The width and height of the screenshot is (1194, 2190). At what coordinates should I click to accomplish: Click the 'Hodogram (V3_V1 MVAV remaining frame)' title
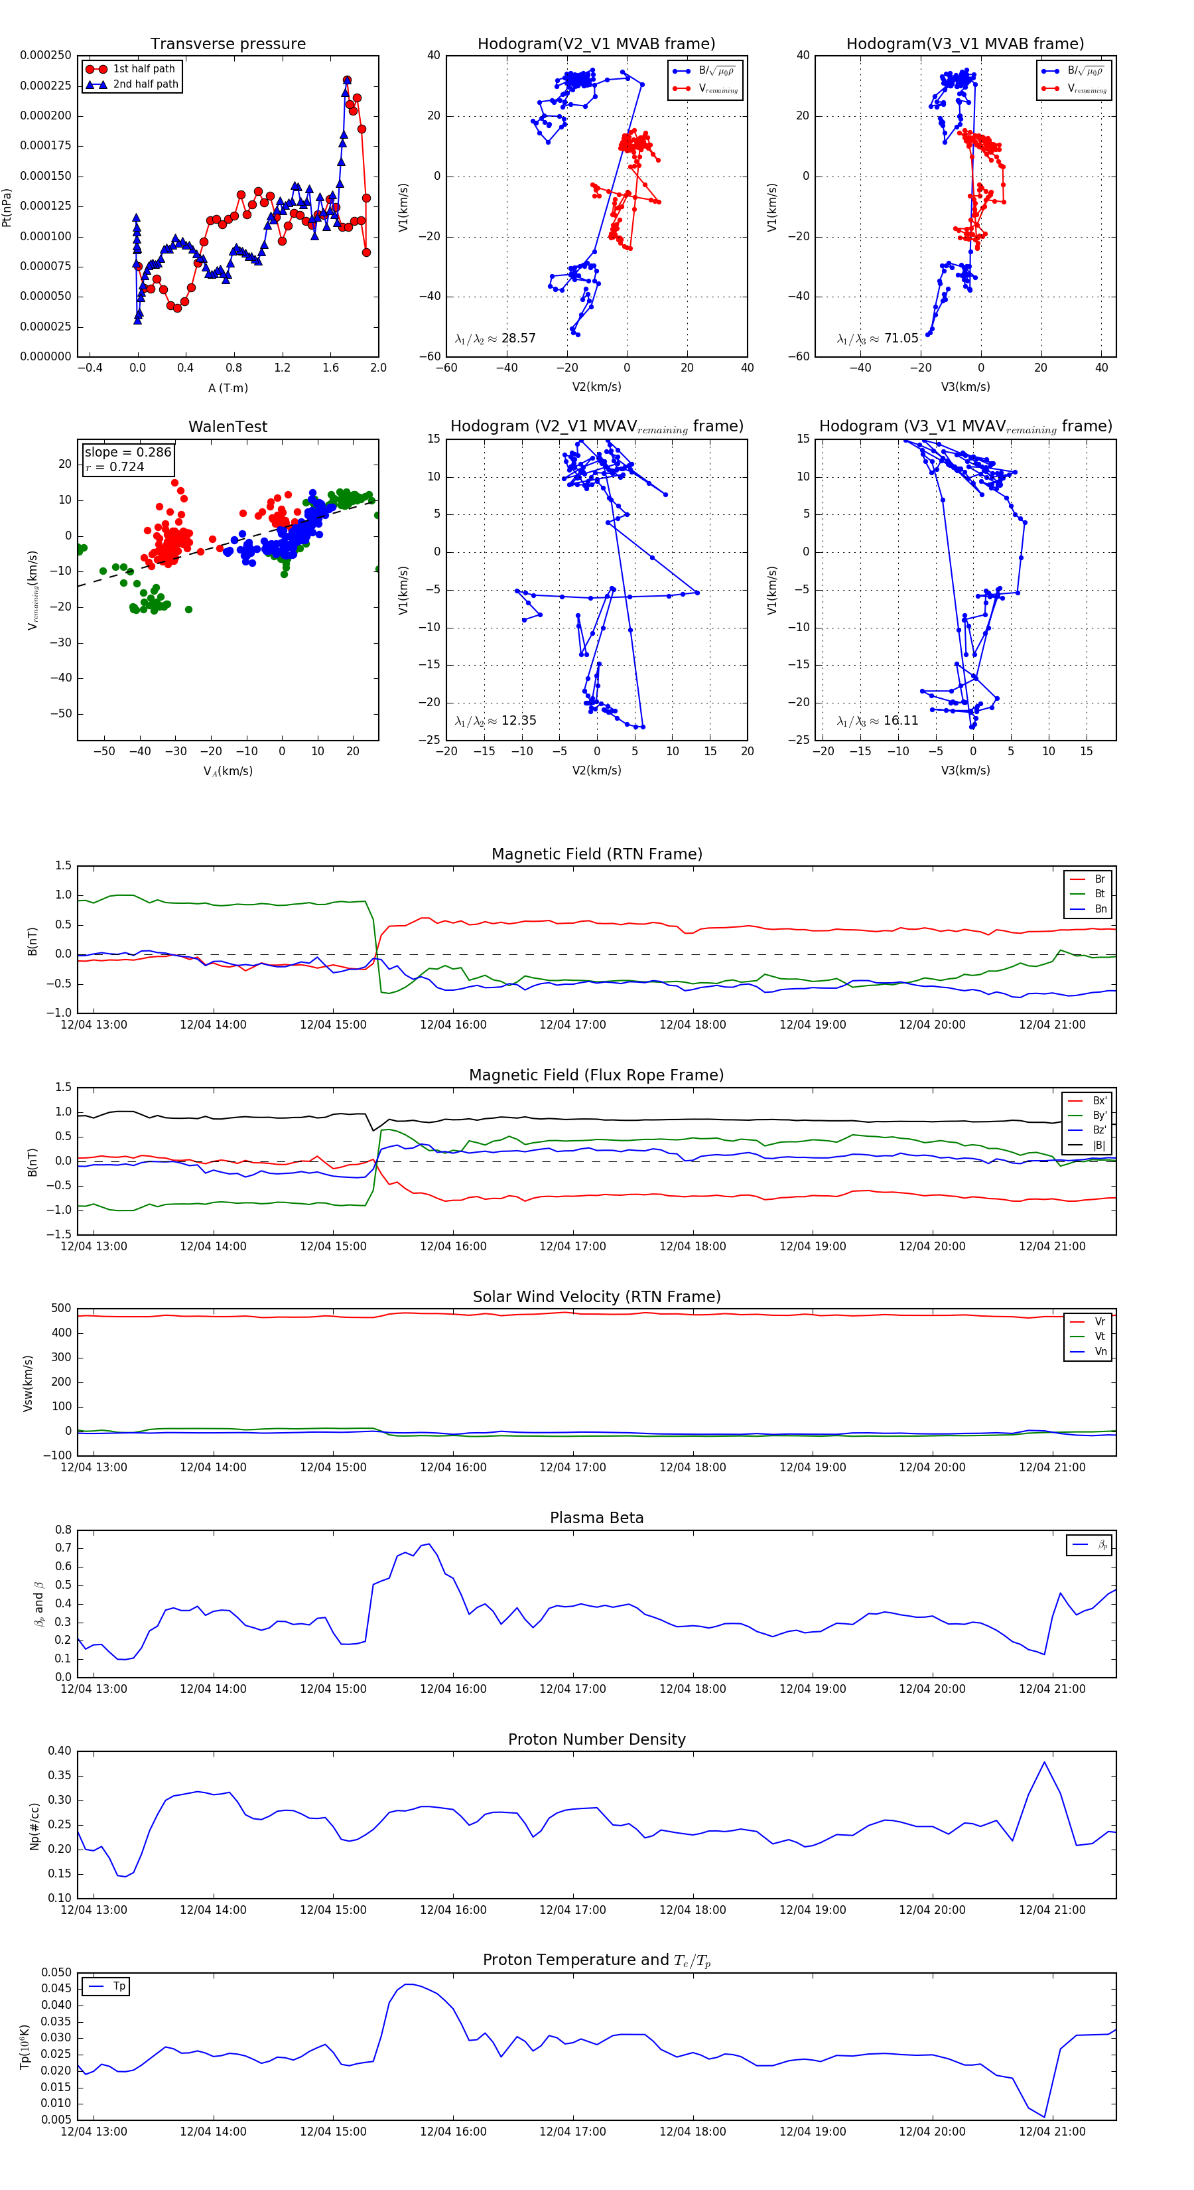coord(965,427)
